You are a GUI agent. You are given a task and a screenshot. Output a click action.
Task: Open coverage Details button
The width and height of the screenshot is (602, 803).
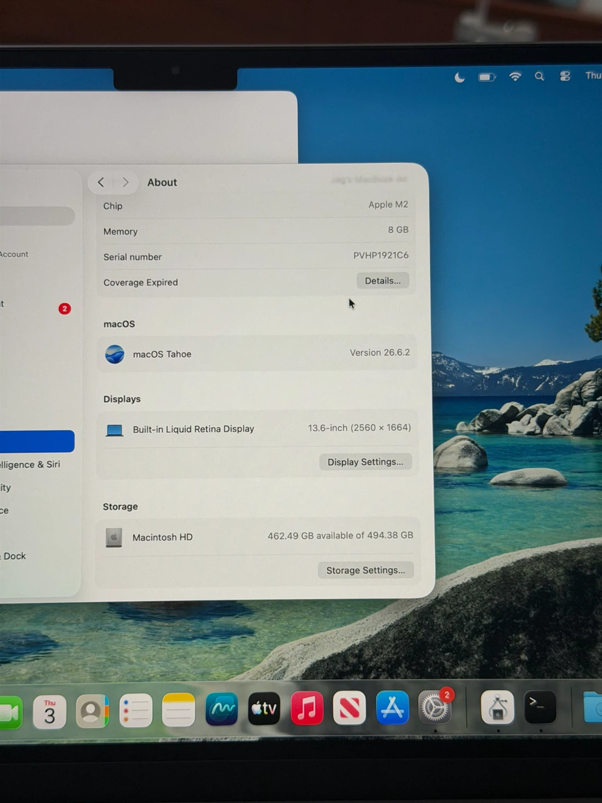click(x=382, y=280)
